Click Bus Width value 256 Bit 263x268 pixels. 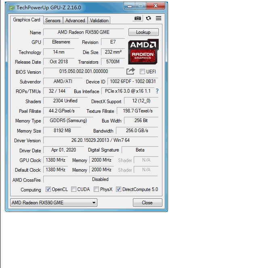pos(141,120)
